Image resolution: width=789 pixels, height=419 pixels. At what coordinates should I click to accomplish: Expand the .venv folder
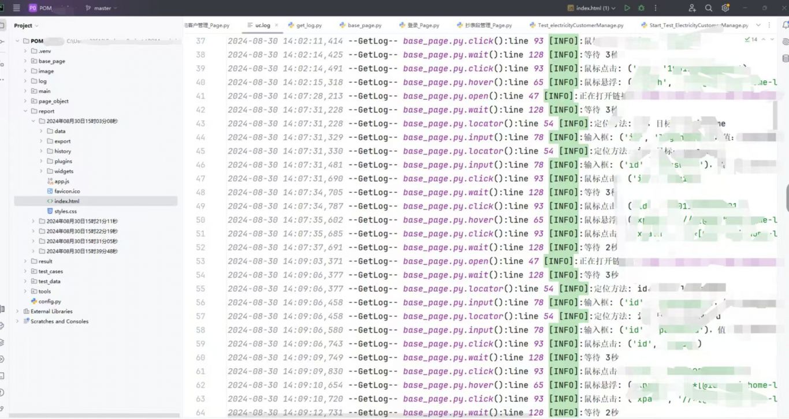click(x=25, y=51)
